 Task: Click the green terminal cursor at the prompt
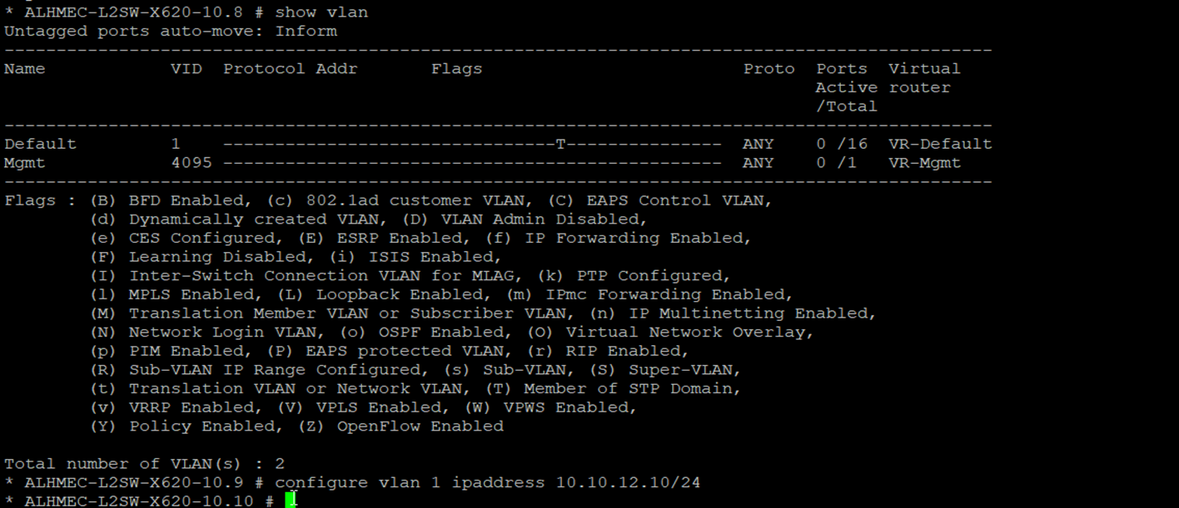(x=291, y=500)
